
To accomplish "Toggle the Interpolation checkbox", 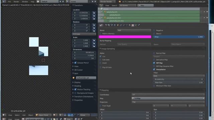I will [x=154, y=69].
